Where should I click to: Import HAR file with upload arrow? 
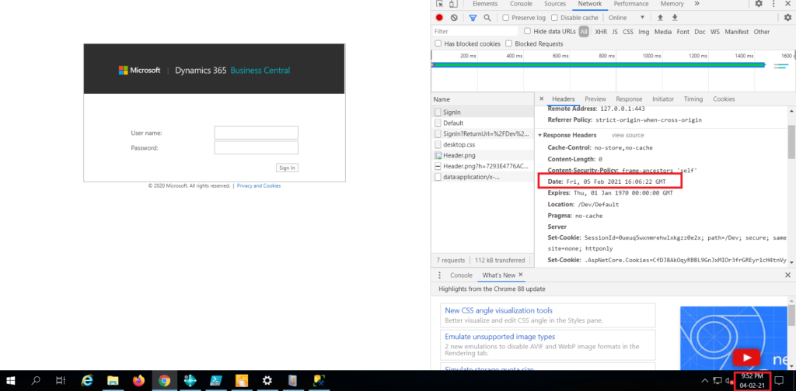point(660,18)
